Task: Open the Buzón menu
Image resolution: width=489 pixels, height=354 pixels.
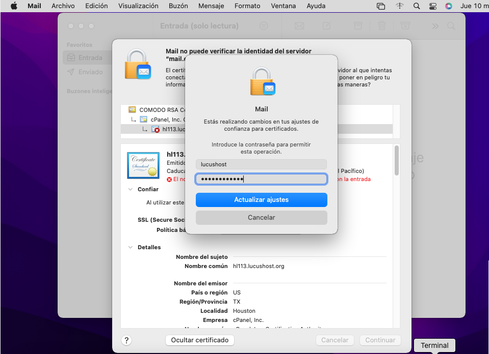Action: pyautogui.click(x=178, y=6)
